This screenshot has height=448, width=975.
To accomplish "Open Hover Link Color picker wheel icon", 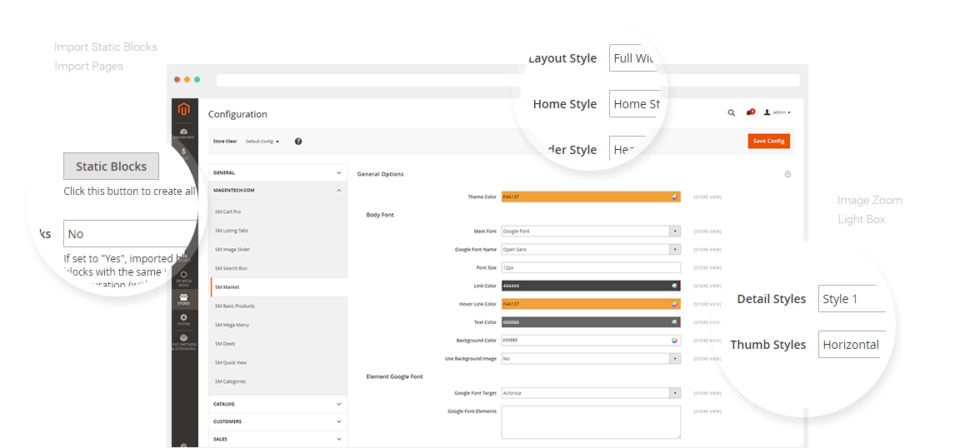I will pyautogui.click(x=674, y=304).
